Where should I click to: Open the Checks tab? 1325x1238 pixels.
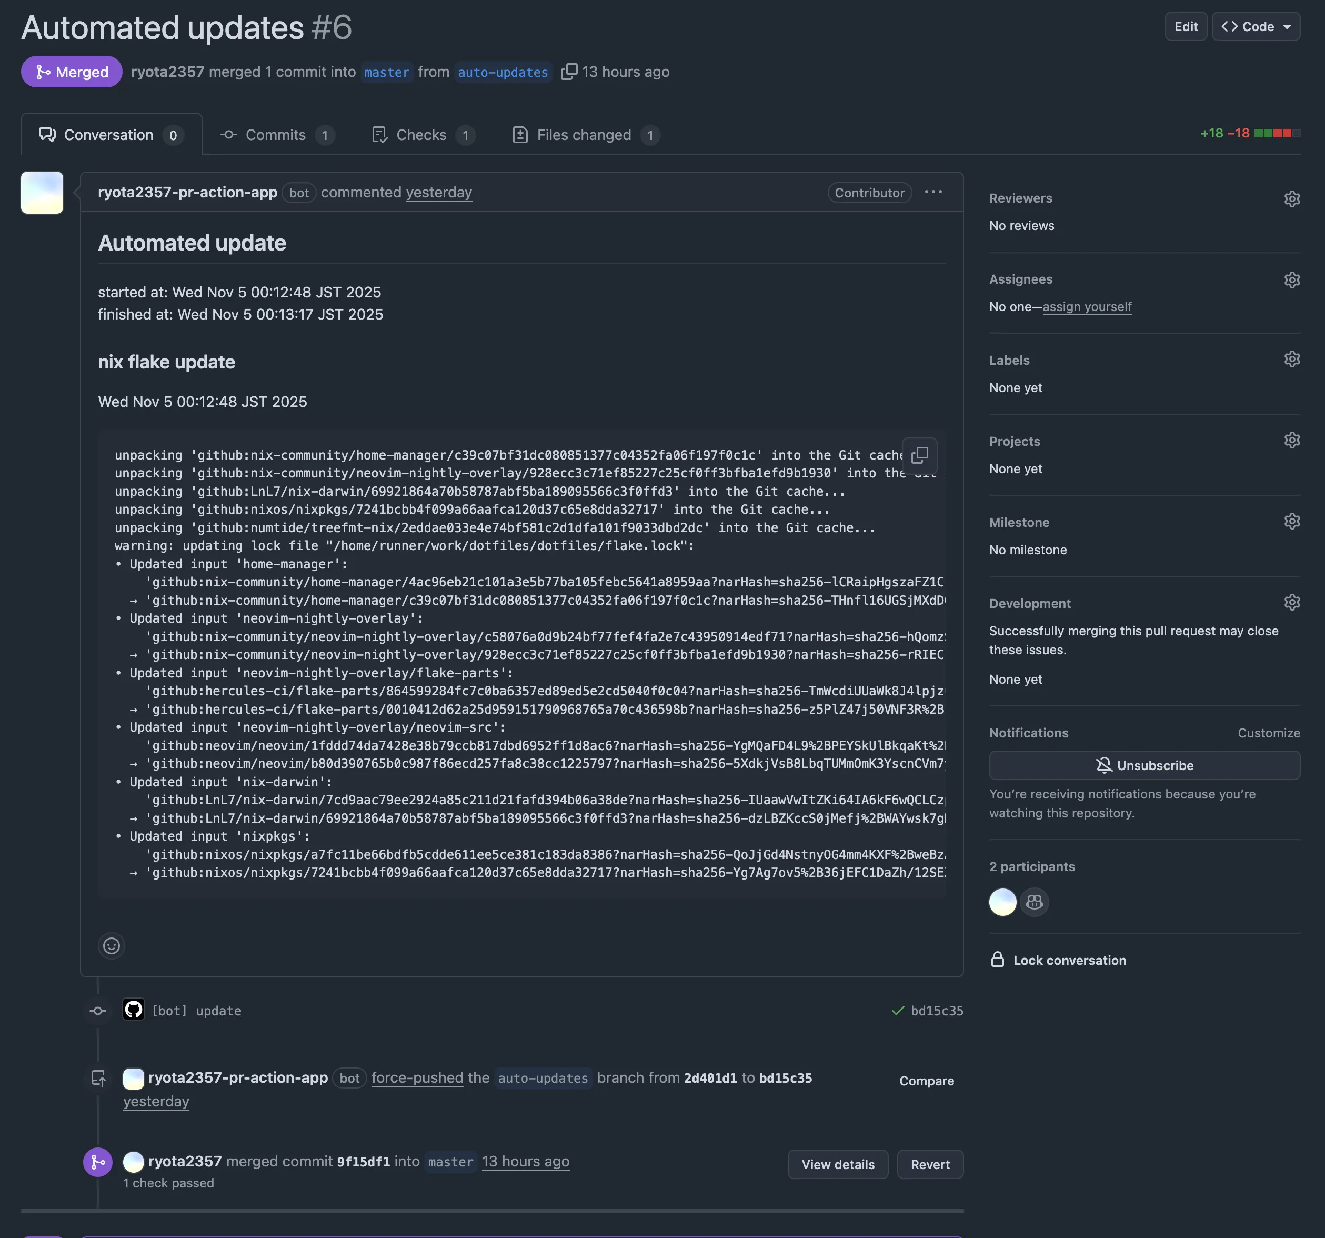tap(420, 134)
